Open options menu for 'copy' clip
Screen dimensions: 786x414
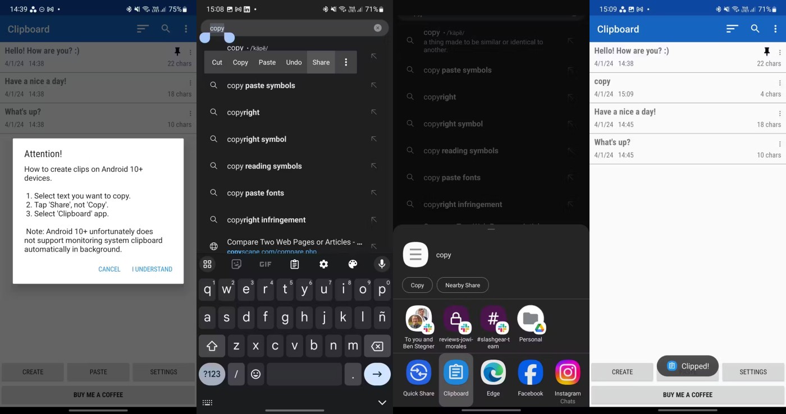point(779,83)
